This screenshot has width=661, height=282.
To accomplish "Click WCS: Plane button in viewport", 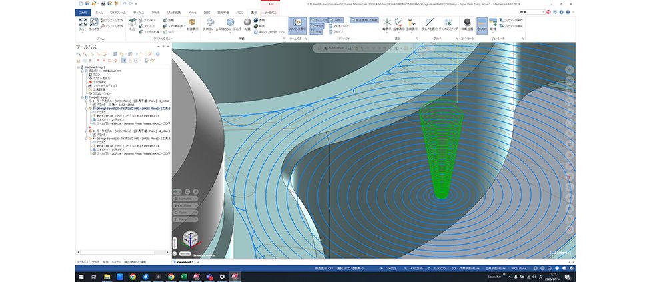I will [185, 205].
